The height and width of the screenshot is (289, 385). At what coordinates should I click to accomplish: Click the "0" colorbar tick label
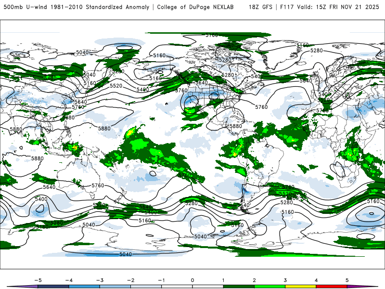tap(192, 280)
